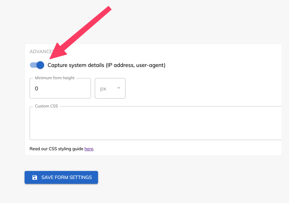Open the CSS styling guide 'here' link
289x203 pixels.
89,149
